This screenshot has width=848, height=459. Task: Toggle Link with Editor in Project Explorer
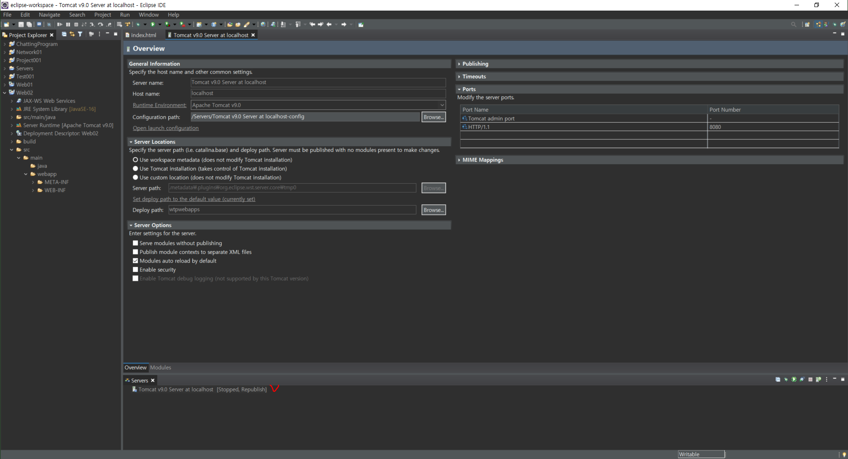72,34
